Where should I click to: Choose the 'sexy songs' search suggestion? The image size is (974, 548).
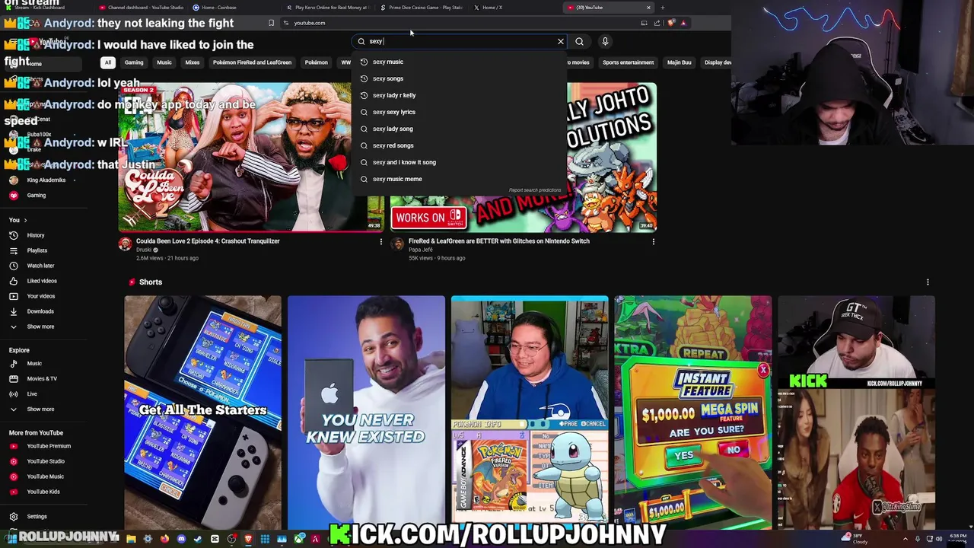coord(459,78)
